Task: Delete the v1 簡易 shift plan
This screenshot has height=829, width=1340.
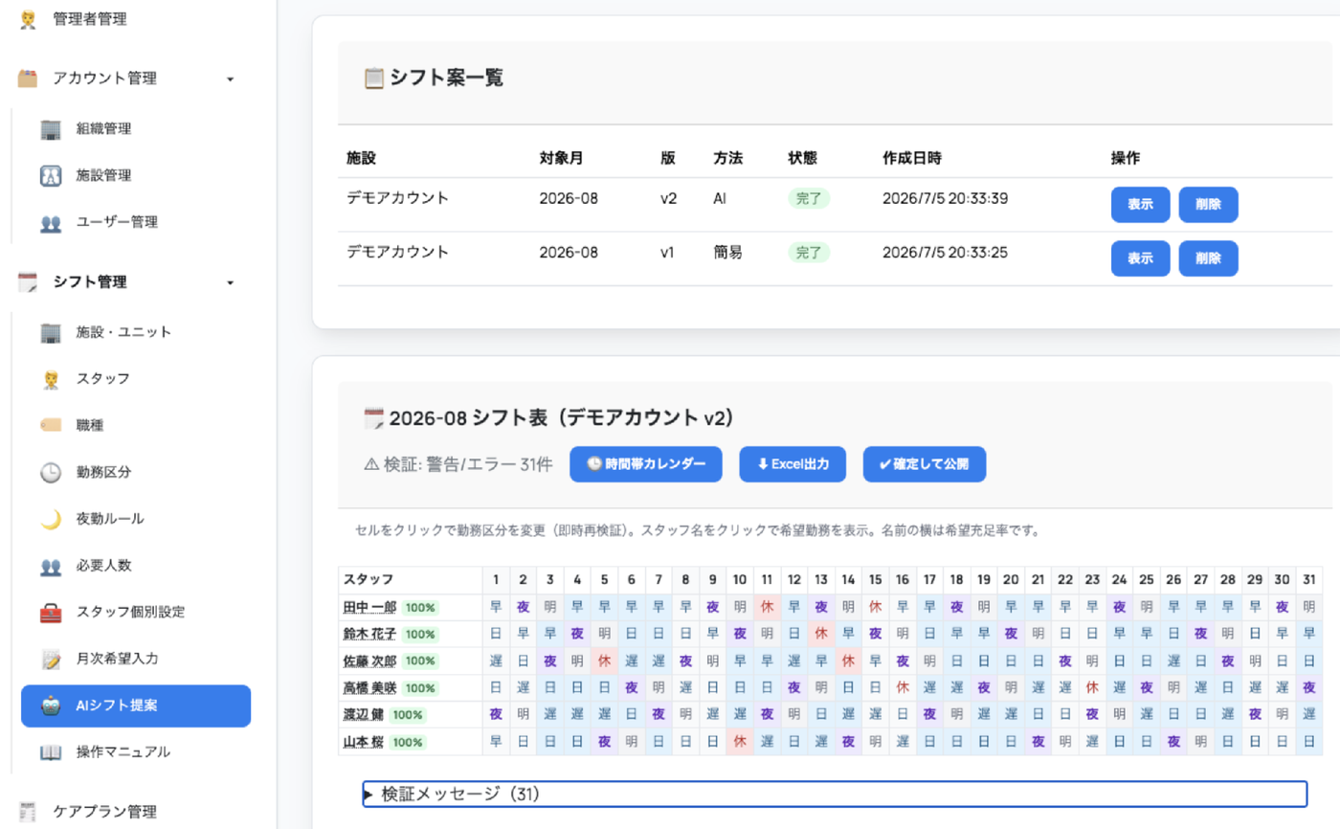Action: coord(1208,258)
